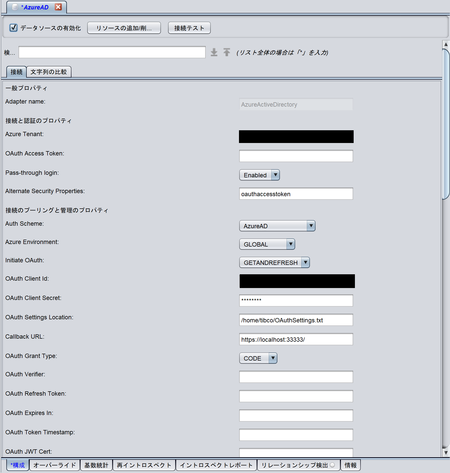The image size is (450, 473).
Task: Click the OAuth Settings Location label
Action: 39,317
